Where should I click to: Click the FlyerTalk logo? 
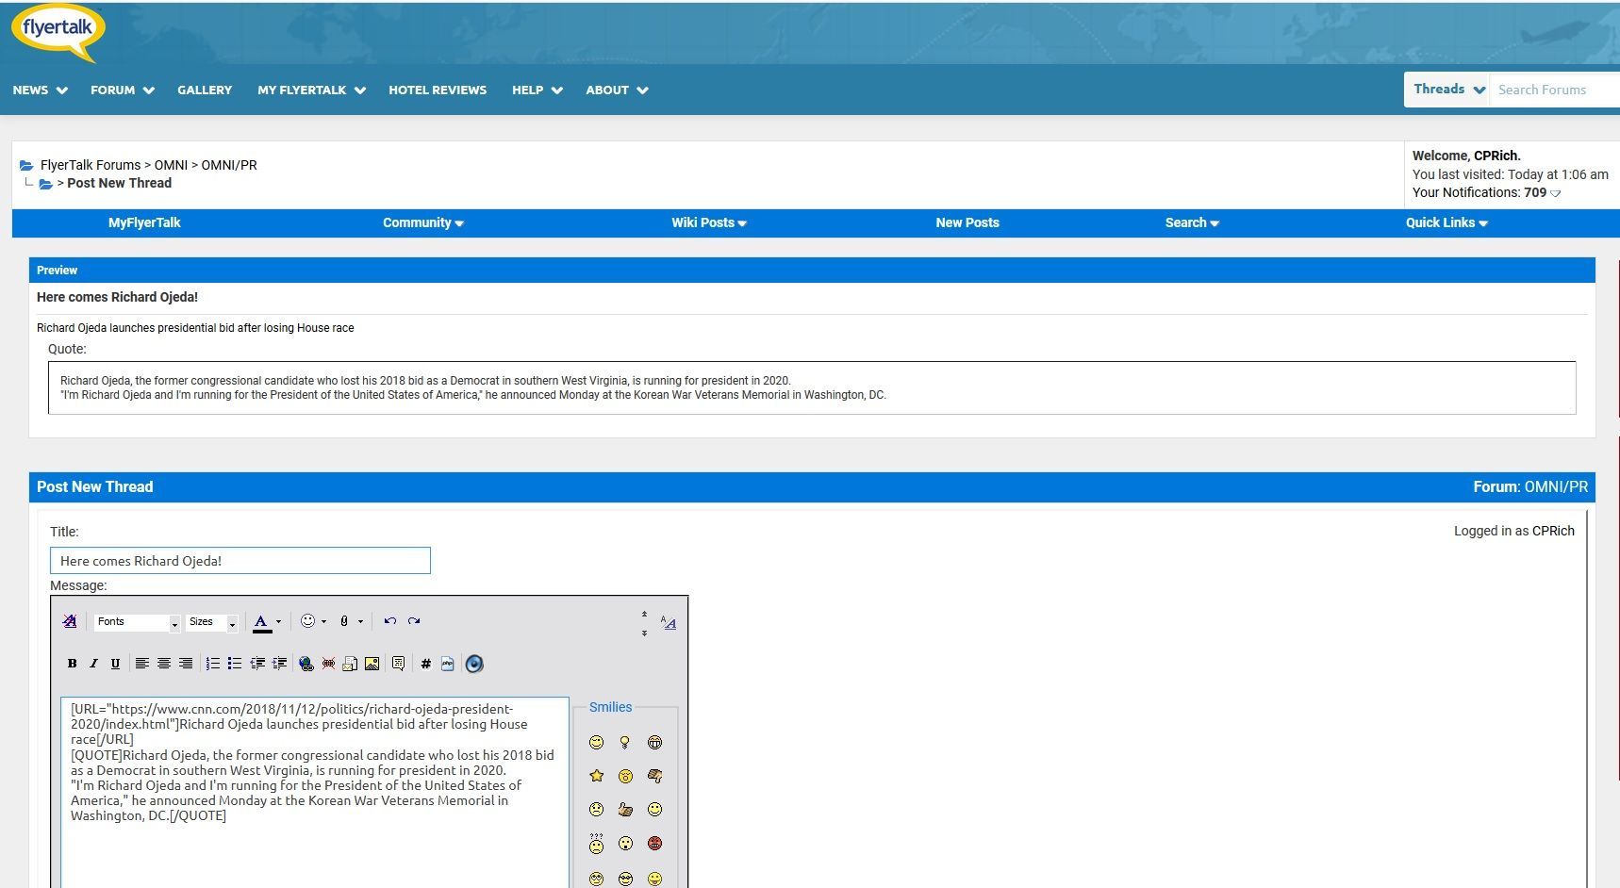[58, 33]
